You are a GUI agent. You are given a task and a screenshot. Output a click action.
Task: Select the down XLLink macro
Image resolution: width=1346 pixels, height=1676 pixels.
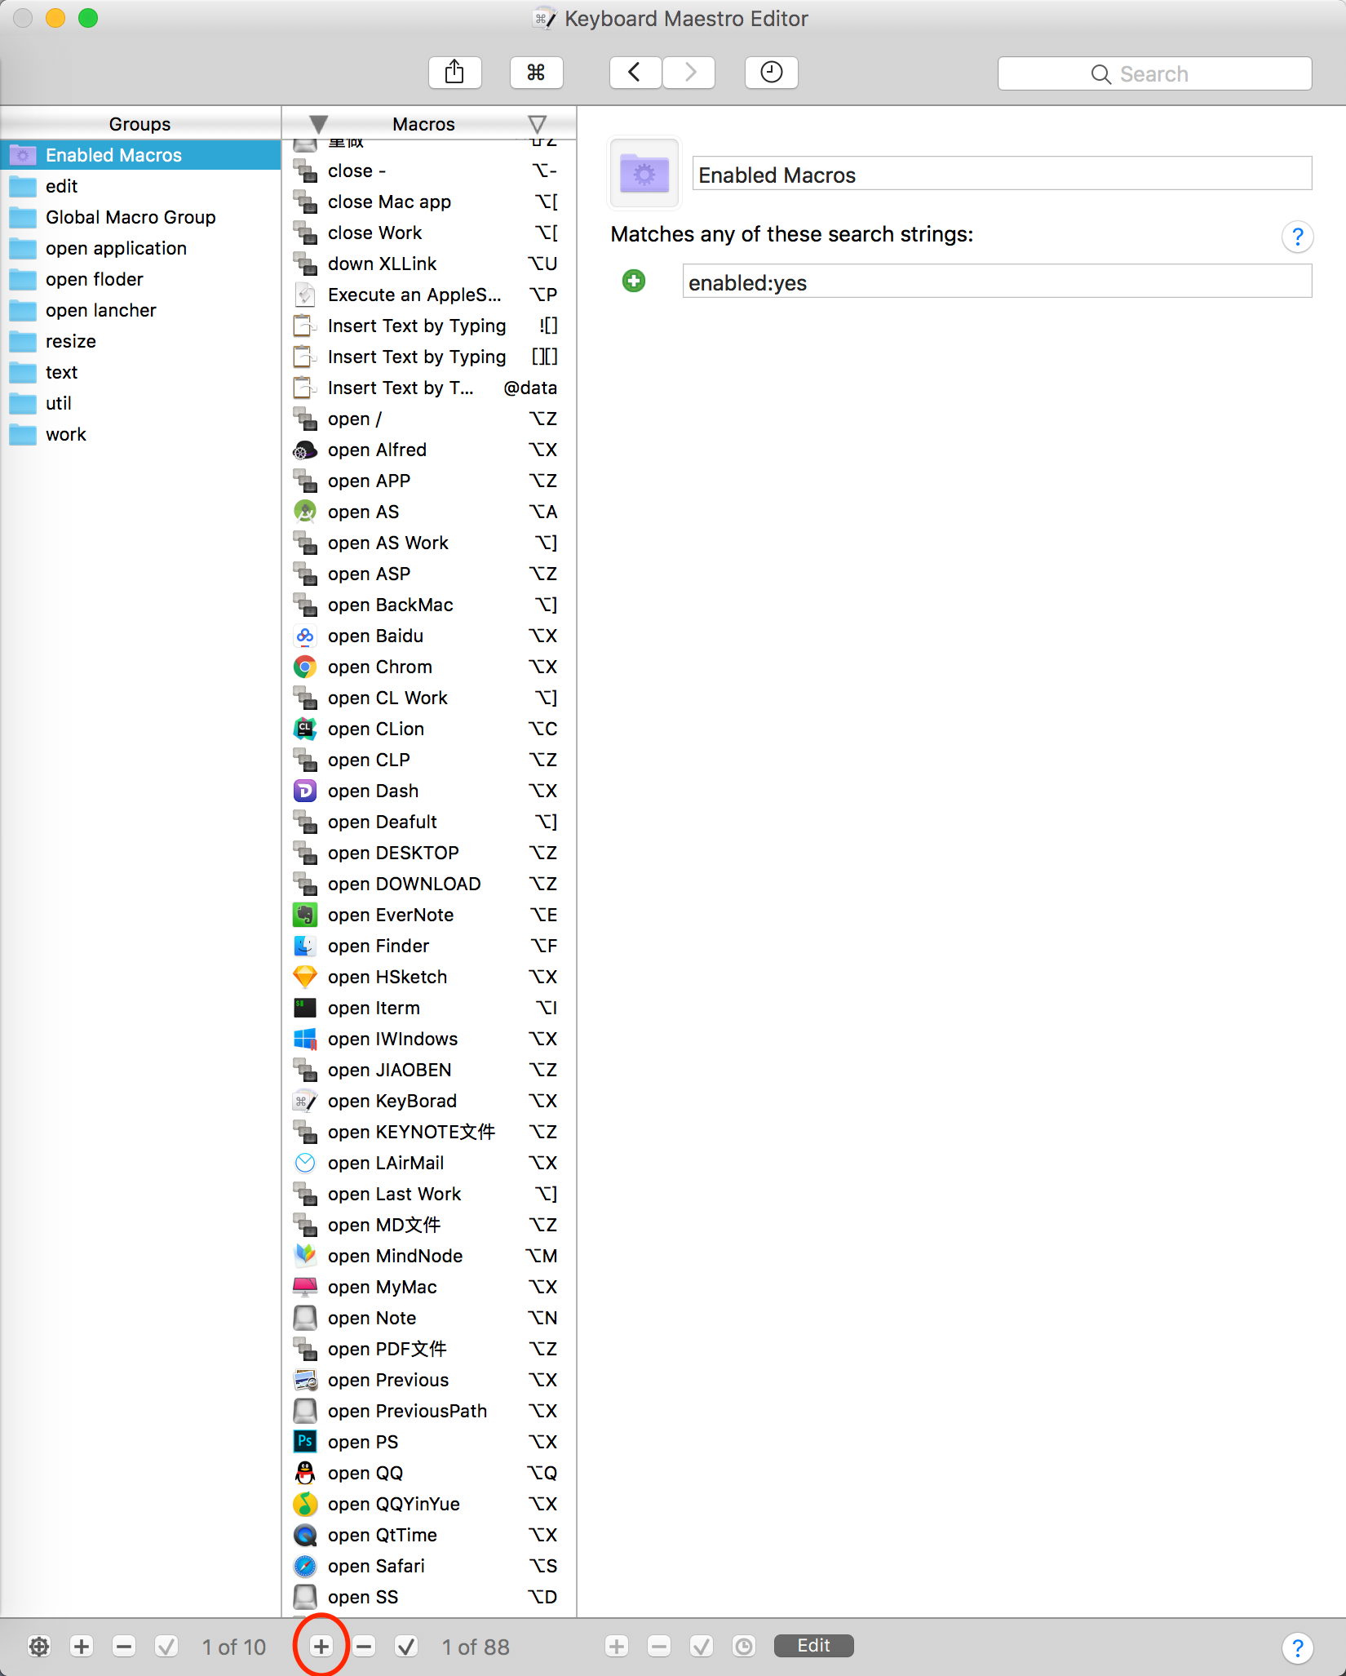[429, 264]
